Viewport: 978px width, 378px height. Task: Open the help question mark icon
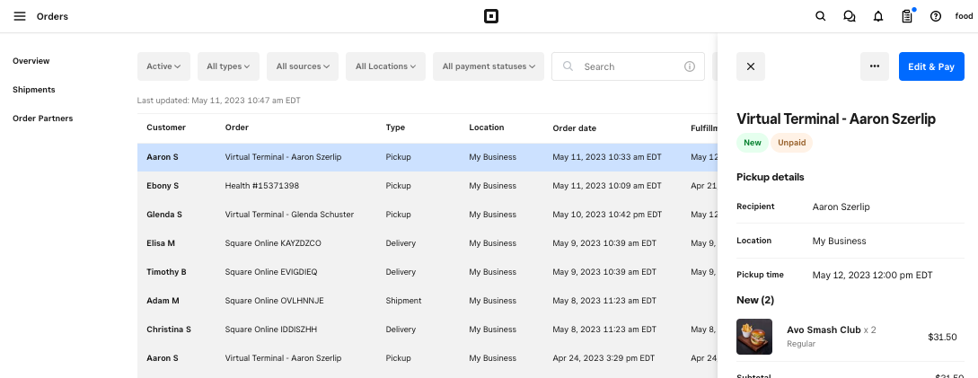(x=936, y=16)
